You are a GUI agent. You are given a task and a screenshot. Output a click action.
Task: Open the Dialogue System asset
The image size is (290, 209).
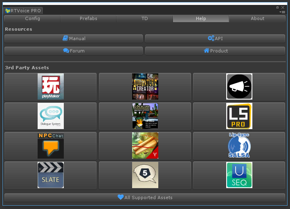pos(50,116)
